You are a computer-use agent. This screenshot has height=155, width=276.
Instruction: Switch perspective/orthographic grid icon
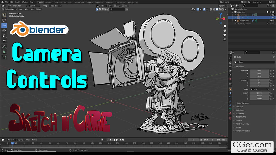[225, 39]
